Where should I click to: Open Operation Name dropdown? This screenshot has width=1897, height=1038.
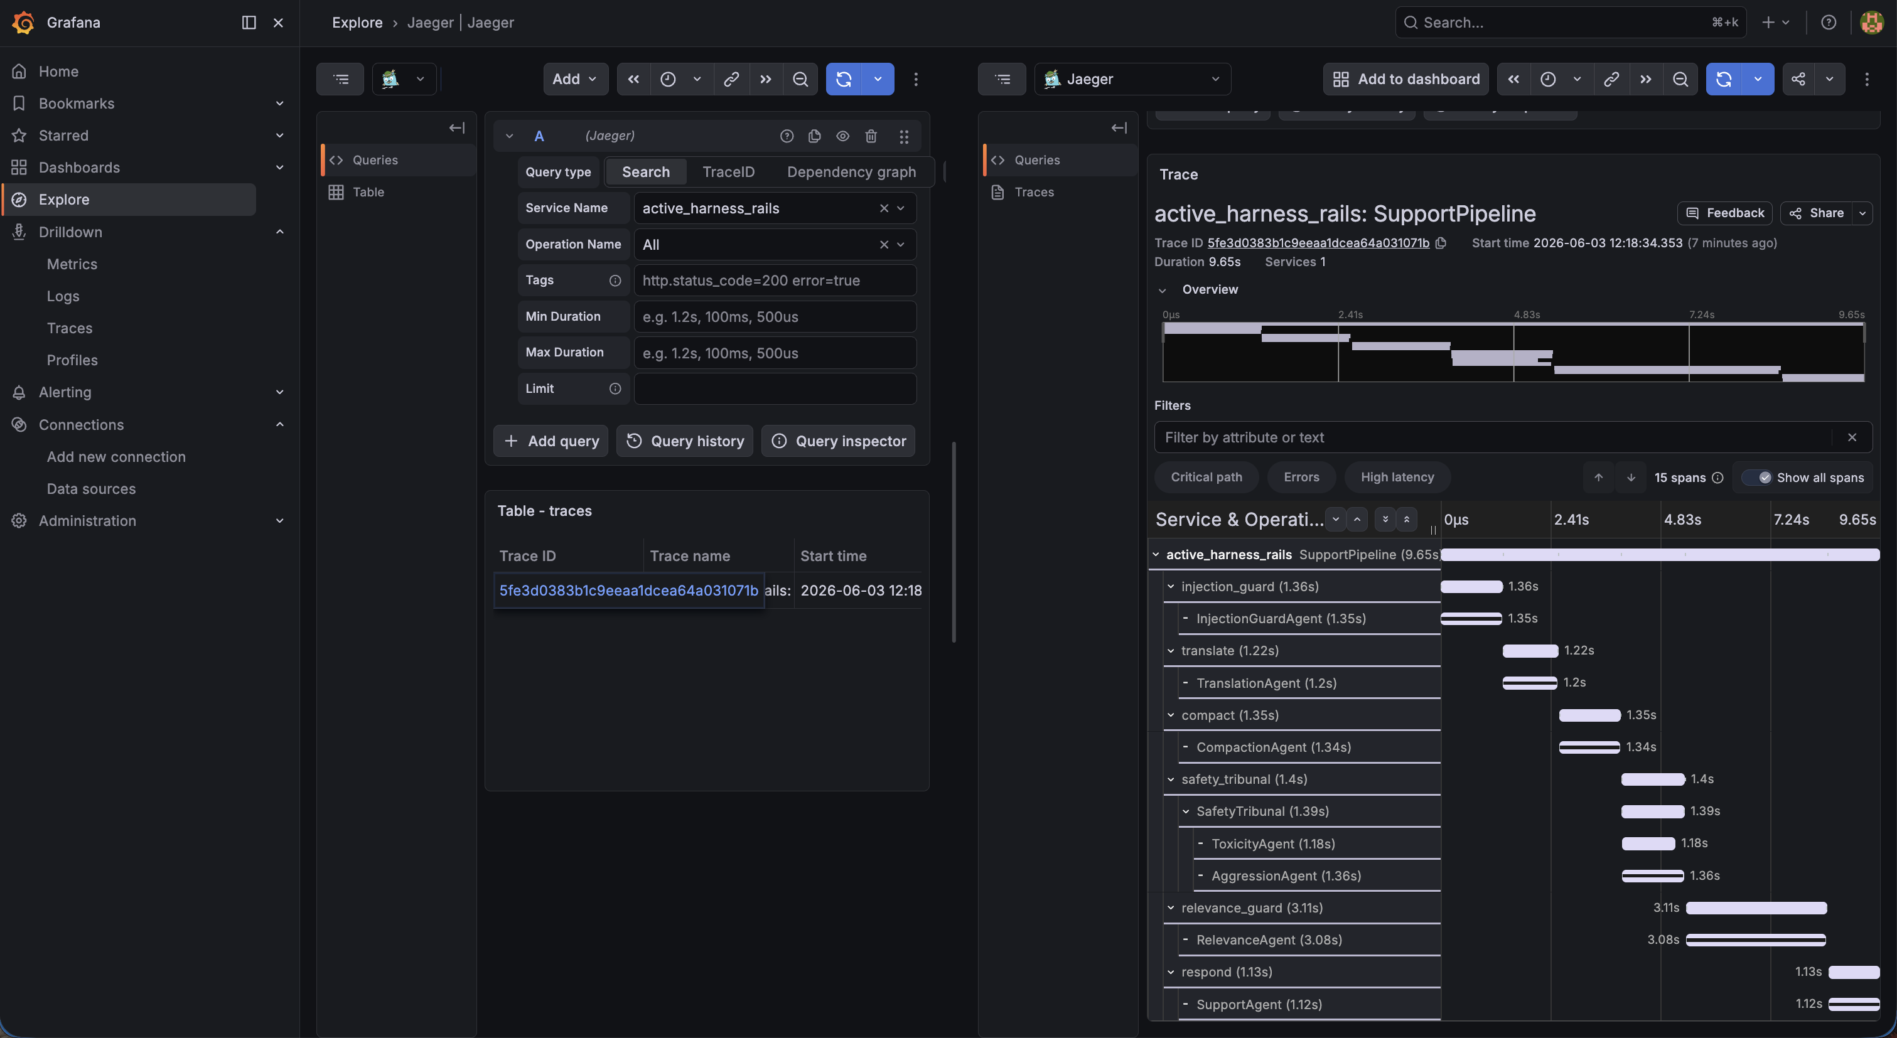pyautogui.click(x=775, y=244)
